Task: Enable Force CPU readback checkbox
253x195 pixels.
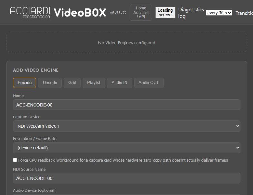Action: (x=15, y=160)
